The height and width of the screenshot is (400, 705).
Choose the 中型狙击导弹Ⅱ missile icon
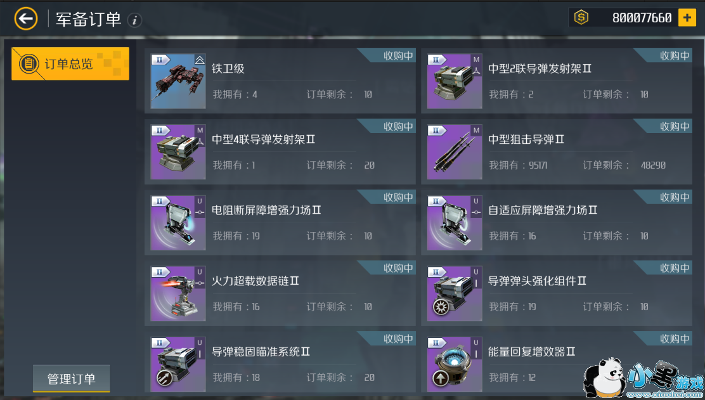pyautogui.click(x=455, y=152)
